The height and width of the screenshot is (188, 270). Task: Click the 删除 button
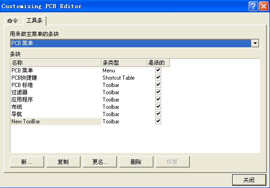tap(136, 162)
